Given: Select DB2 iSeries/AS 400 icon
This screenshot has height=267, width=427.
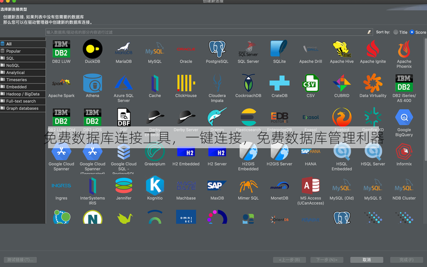Looking at the screenshot, I should tap(404, 83).
